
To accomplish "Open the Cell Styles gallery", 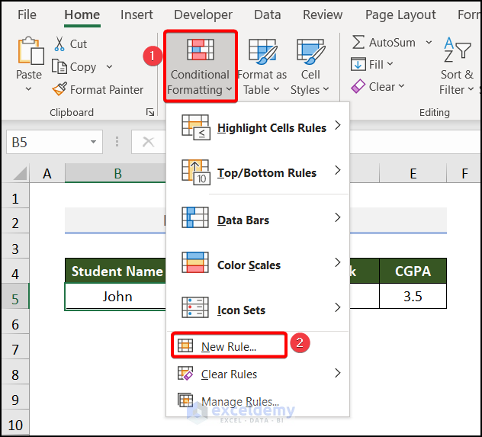I will [x=310, y=67].
